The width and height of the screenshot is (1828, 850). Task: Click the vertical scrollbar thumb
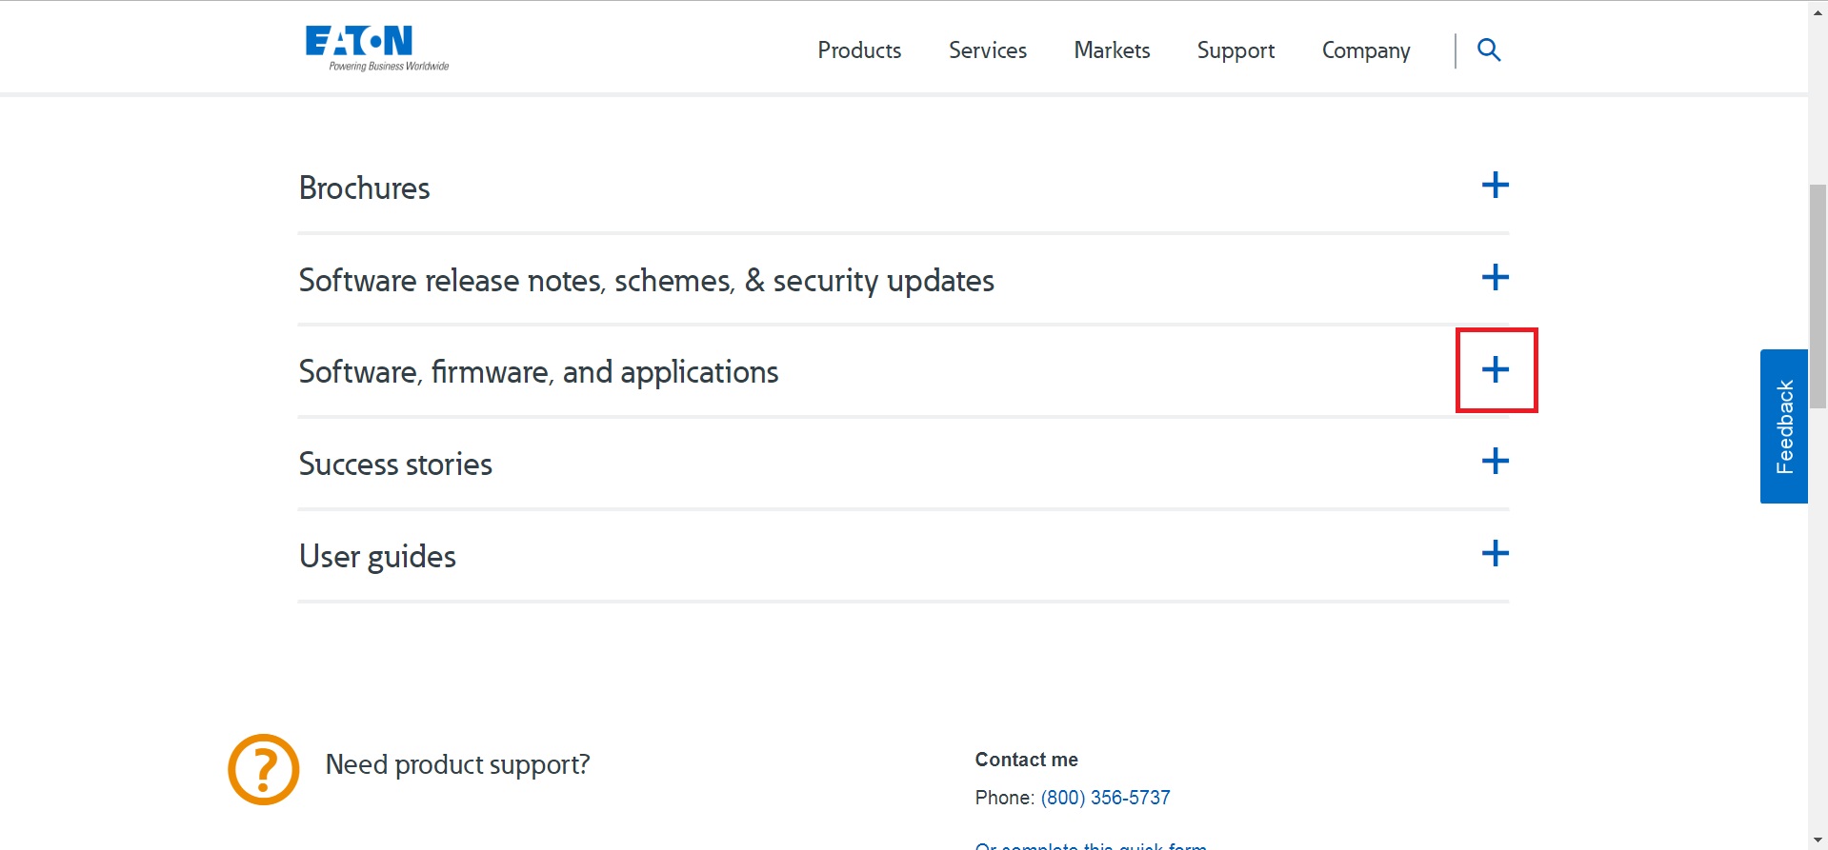click(1818, 295)
